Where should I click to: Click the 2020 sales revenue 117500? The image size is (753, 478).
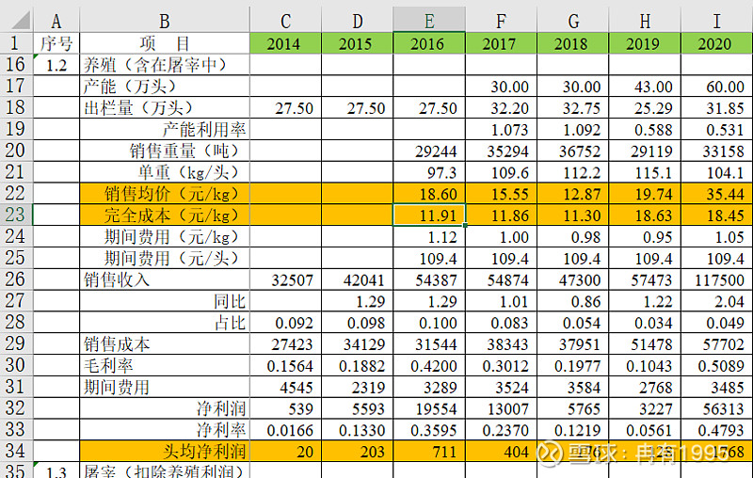click(x=716, y=279)
